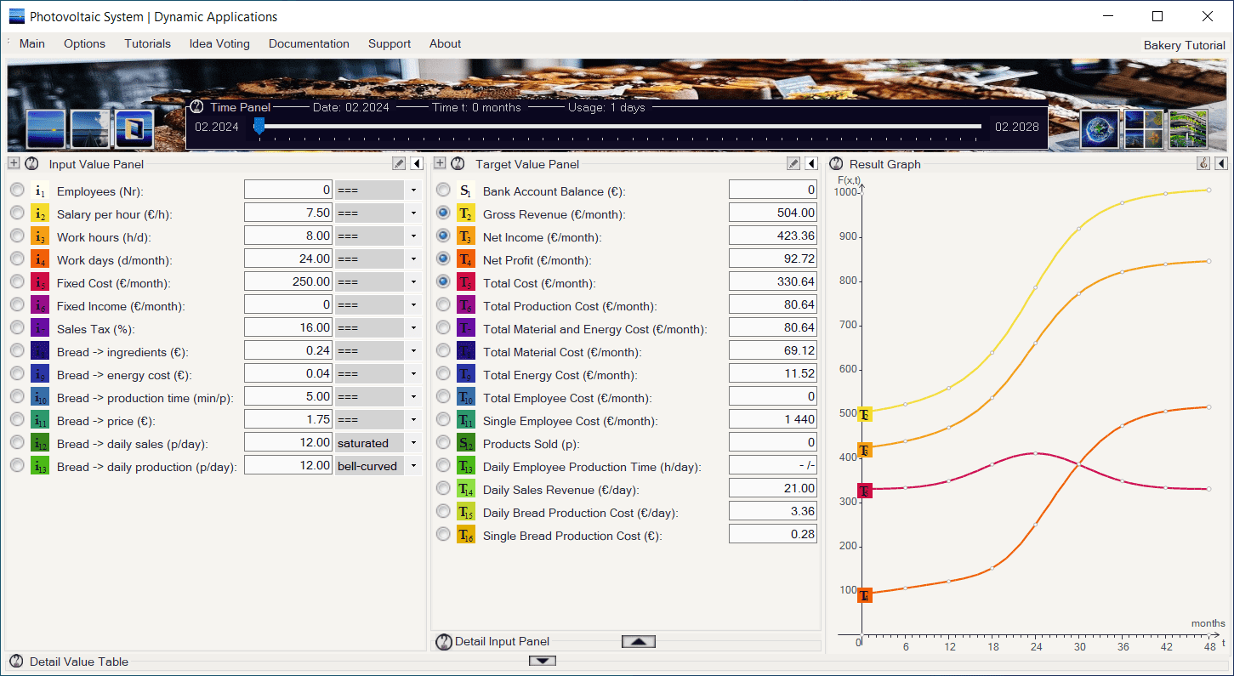The width and height of the screenshot is (1234, 676).
Task: Collapse the Input Value Panel with arrow button
Action: 417,164
